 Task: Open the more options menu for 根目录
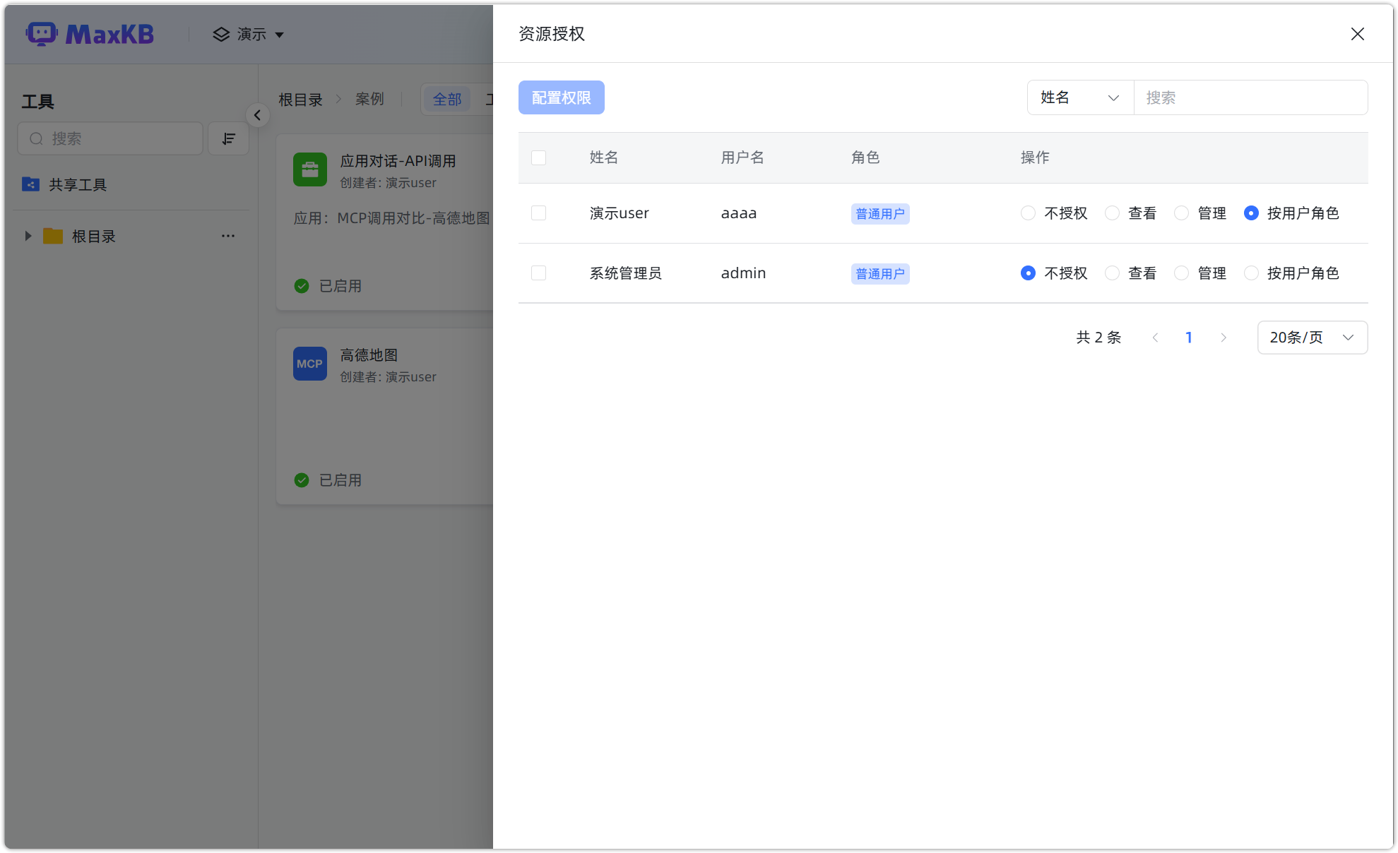point(227,236)
